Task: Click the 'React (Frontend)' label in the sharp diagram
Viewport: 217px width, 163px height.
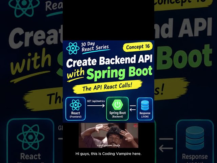Action: point(76,115)
